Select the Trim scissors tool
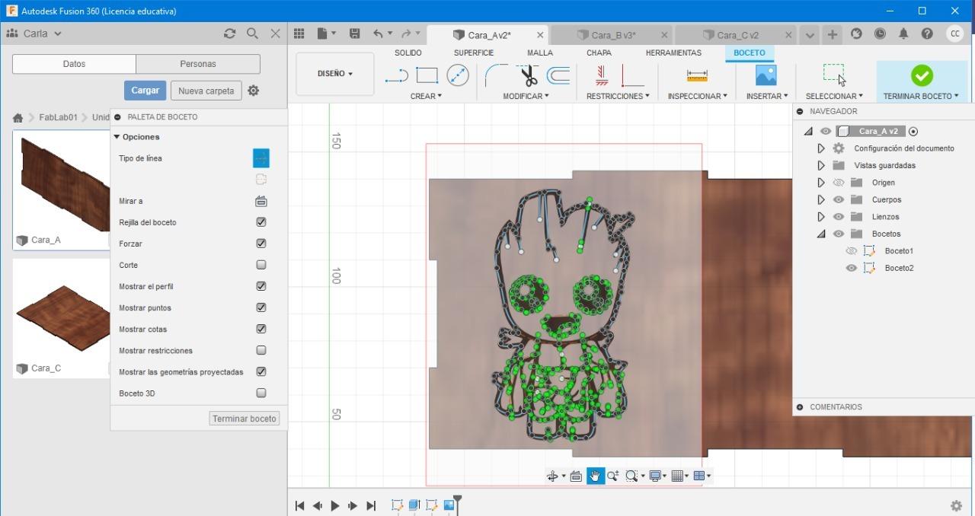975x516 pixels. click(x=528, y=75)
